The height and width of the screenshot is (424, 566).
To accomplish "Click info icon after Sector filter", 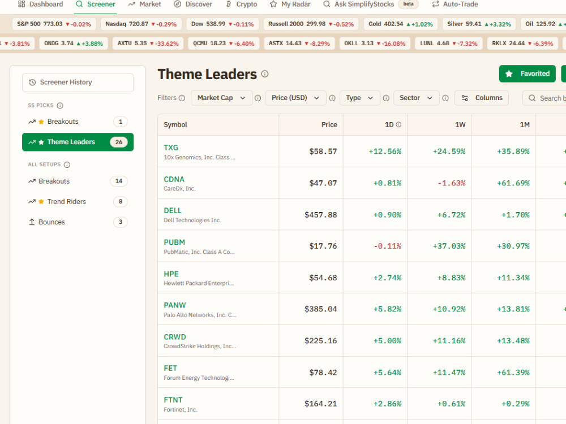I will point(445,98).
